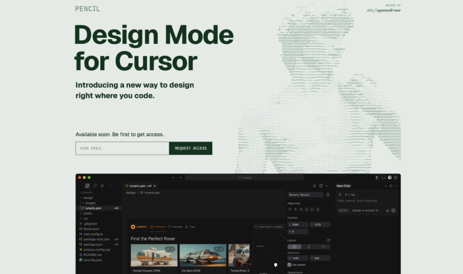
Task: Open the agent mode dropdown in chat
Action: click(344, 211)
